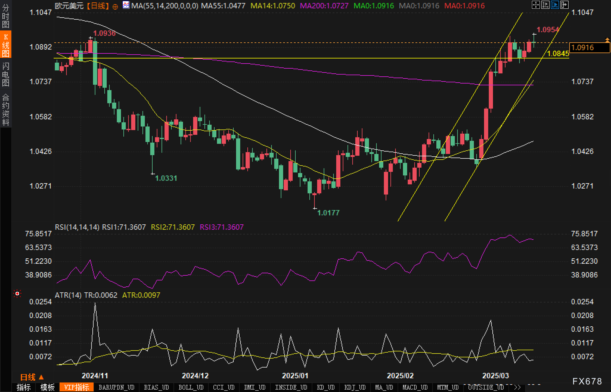Toggle the blue highlighted axis-mode icon

coord(555,5)
